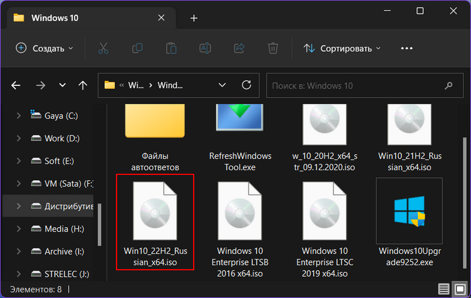Select Win10_21H2_Russian_x64.iso file
Viewport: 471px width, 298px height.
click(x=410, y=138)
